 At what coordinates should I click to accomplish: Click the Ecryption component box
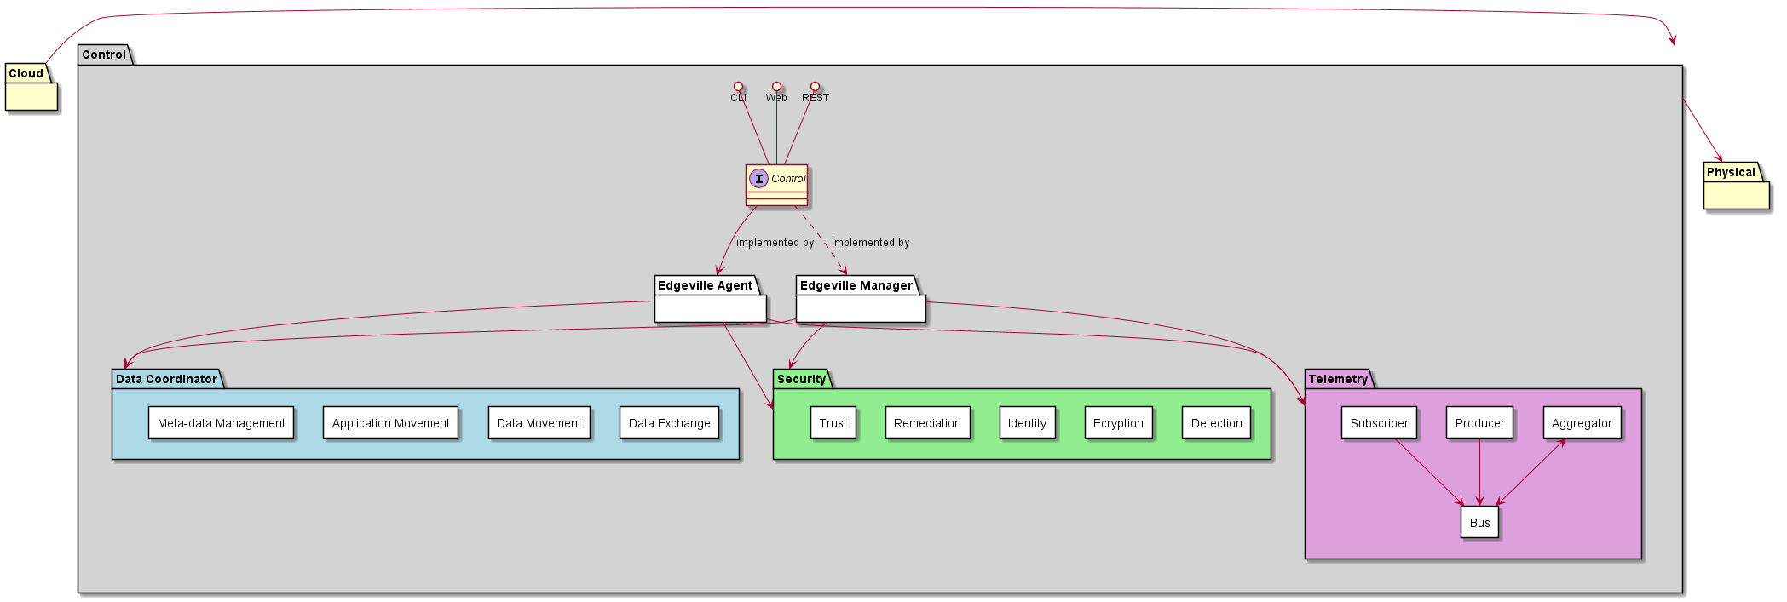click(x=1119, y=423)
